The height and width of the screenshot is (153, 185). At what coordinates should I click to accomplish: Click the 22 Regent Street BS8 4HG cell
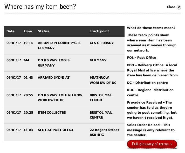[104, 132]
